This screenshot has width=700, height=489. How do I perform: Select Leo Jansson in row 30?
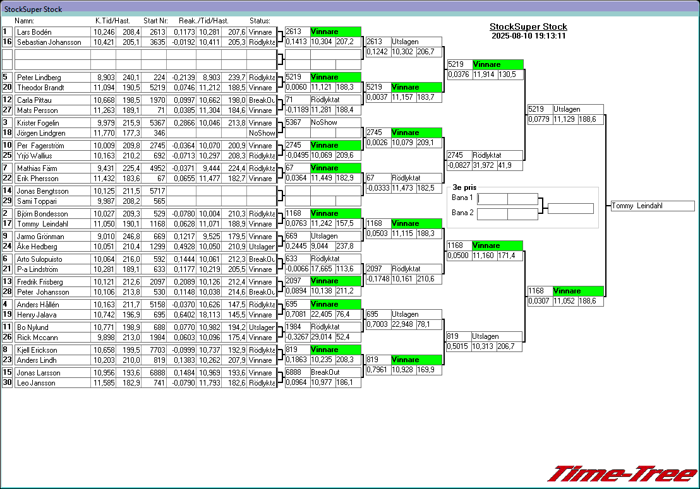(52, 383)
